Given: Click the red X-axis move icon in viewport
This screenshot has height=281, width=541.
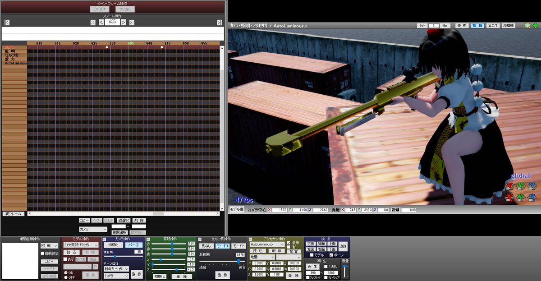Looking at the screenshot, I should 510,197.
